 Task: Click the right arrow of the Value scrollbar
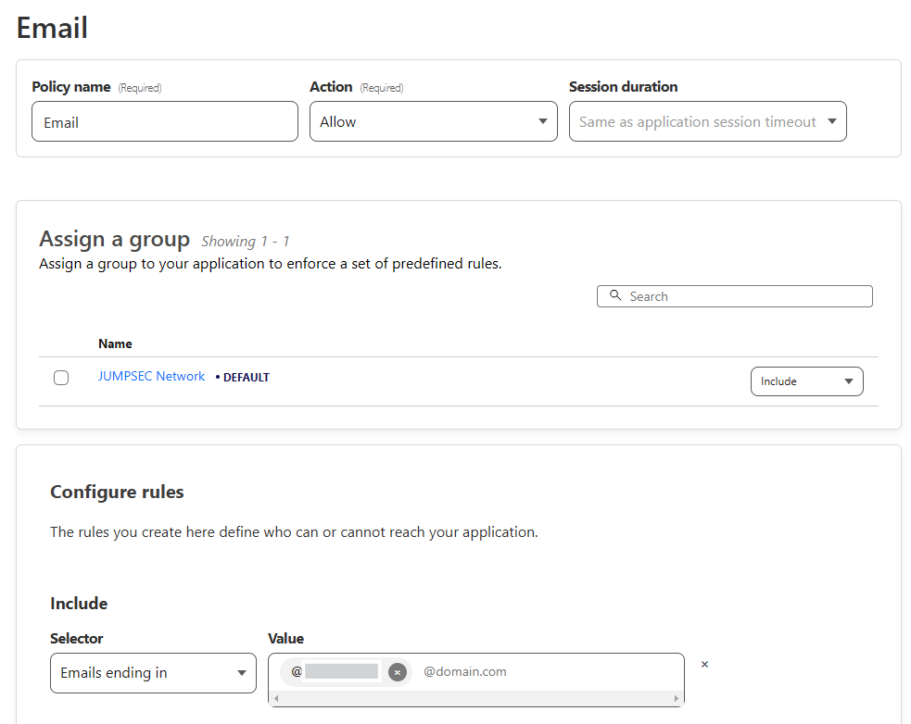tap(677, 698)
